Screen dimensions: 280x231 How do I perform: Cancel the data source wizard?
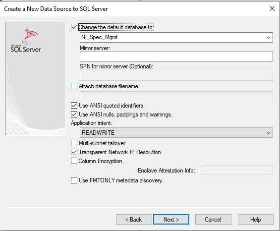[x=213, y=220]
